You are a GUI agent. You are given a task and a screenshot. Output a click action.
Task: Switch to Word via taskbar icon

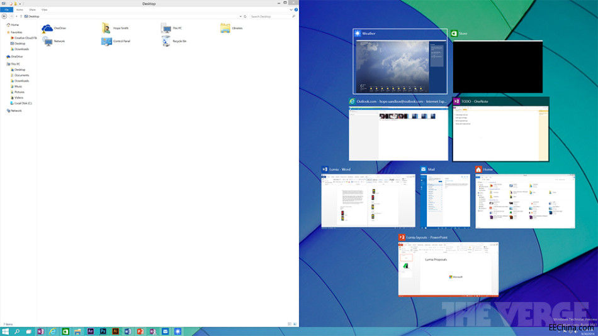[128, 332]
